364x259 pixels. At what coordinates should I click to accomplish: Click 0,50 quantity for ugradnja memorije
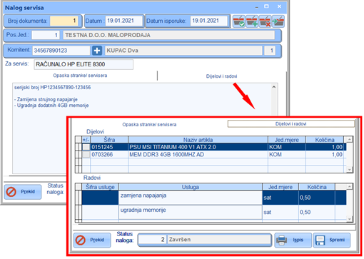tap(317, 212)
